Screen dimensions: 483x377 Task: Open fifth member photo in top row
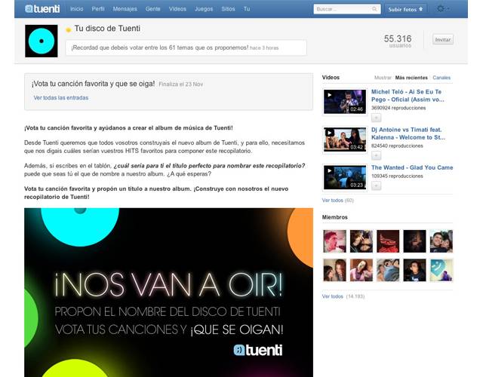coord(441,241)
